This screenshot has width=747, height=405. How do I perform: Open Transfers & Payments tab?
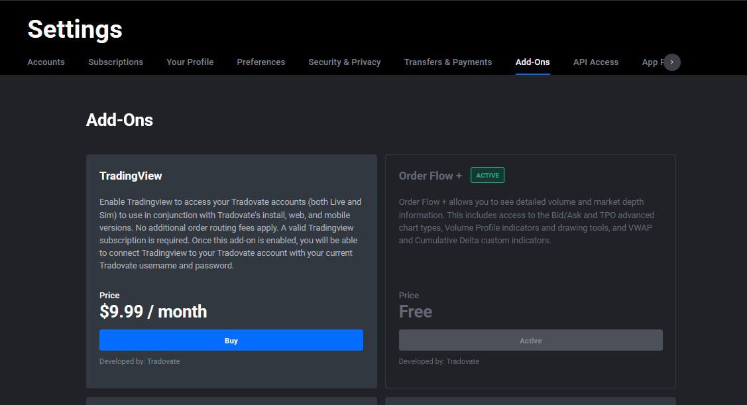point(448,62)
